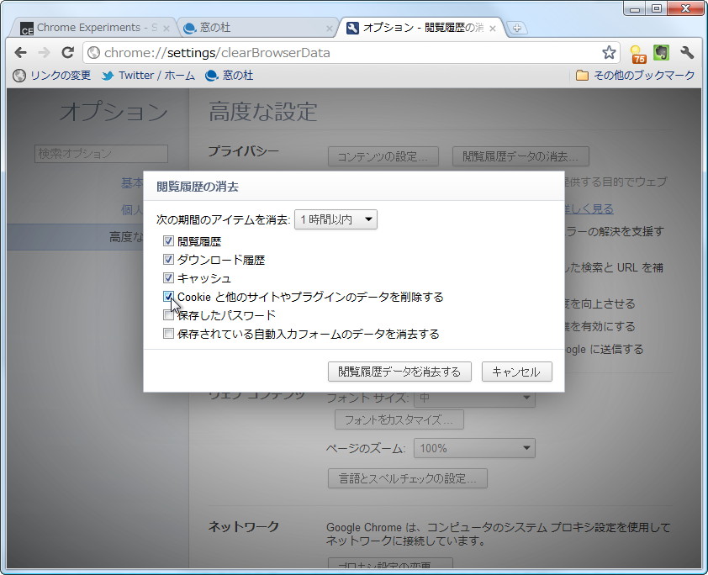Open the Twitter / ホーム bookmark
The width and height of the screenshot is (708, 575).
(148, 75)
